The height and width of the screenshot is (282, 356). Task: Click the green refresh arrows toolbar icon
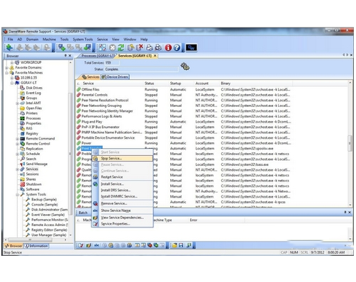click(x=121, y=47)
